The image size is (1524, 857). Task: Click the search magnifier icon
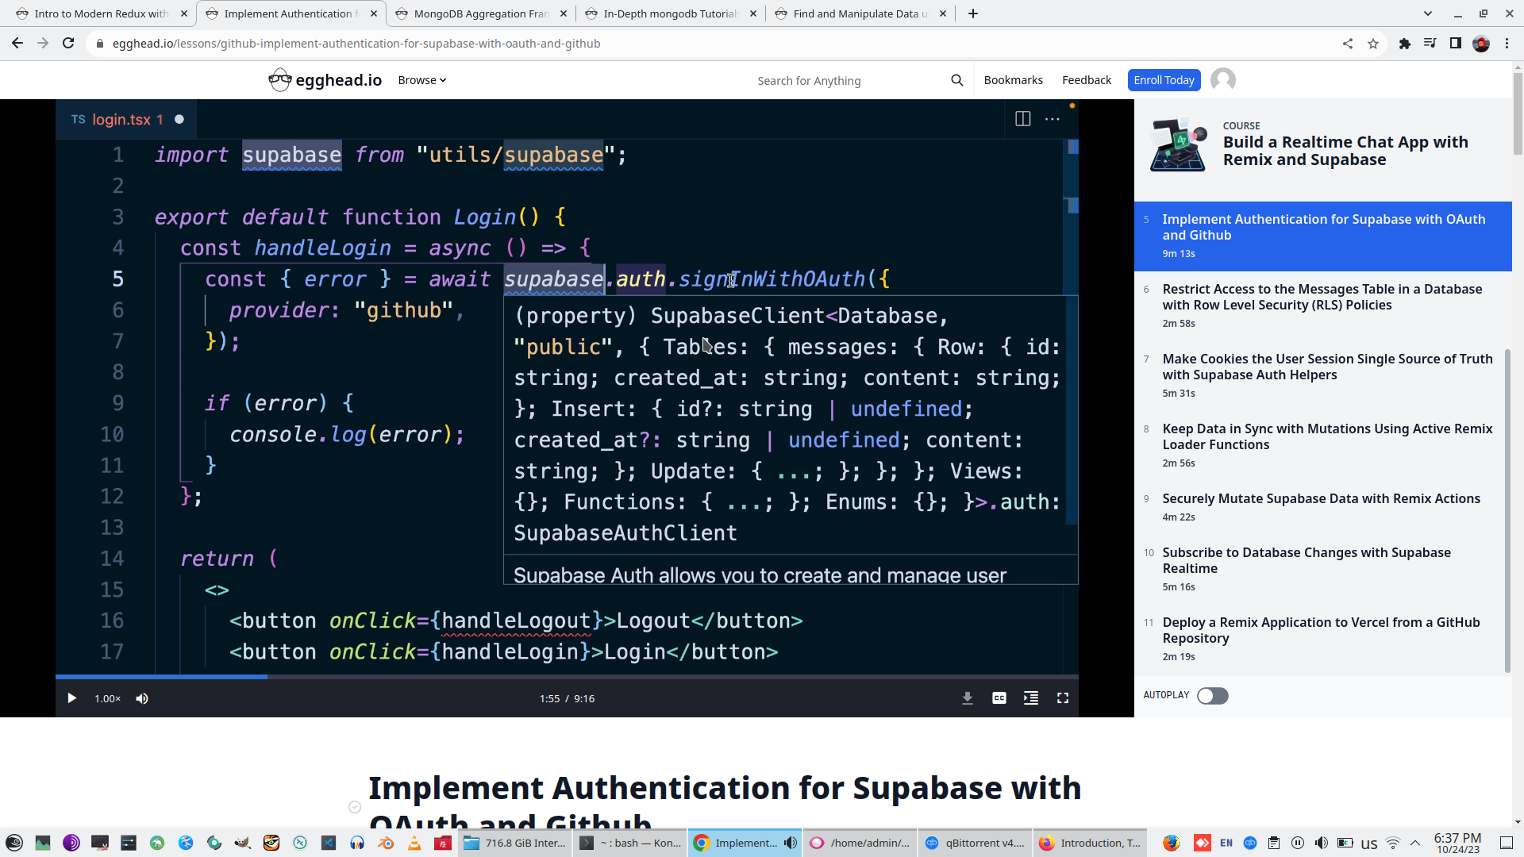[x=957, y=80]
